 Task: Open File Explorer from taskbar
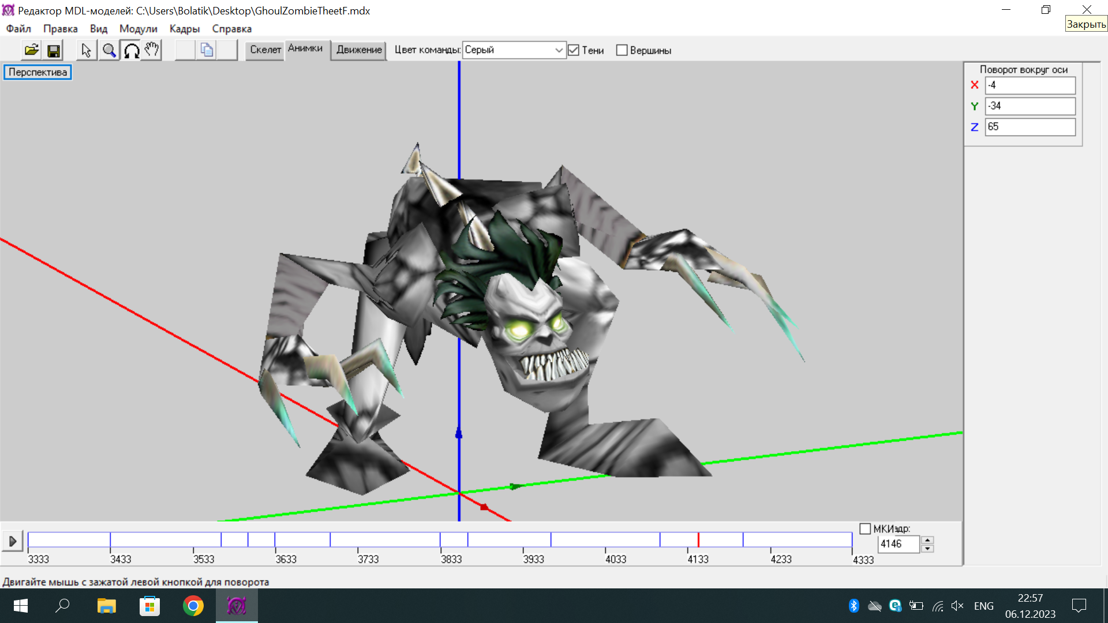(106, 606)
